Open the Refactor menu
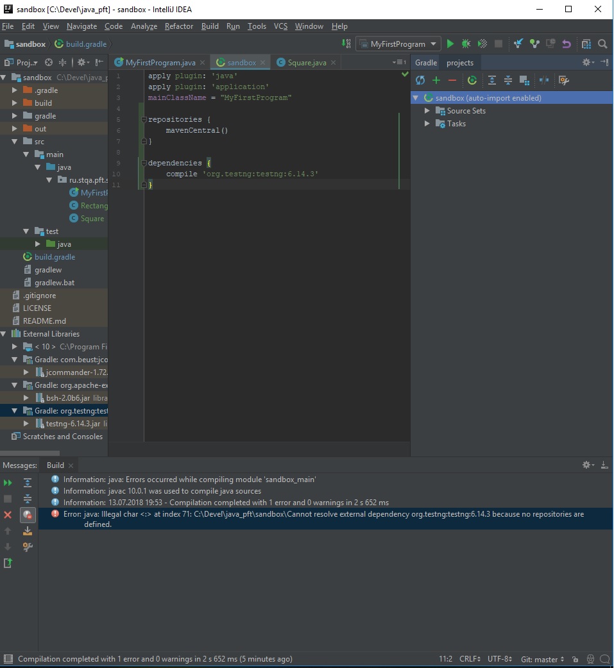614x668 pixels. click(178, 26)
